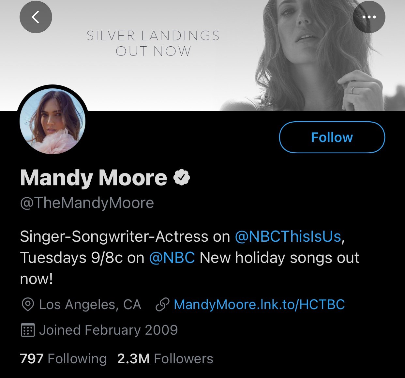Click the Los Angeles, CA location text
The height and width of the screenshot is (378, 405).
[x=90, y=305]
